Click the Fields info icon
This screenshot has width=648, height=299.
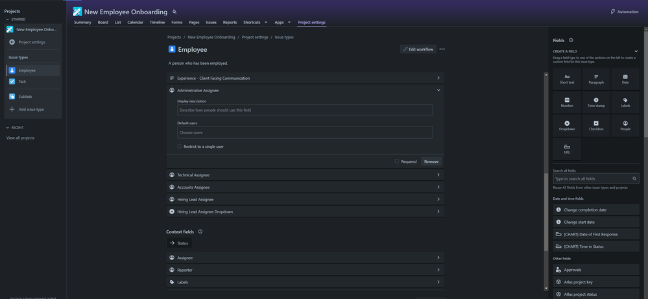(x=571, y=40)
